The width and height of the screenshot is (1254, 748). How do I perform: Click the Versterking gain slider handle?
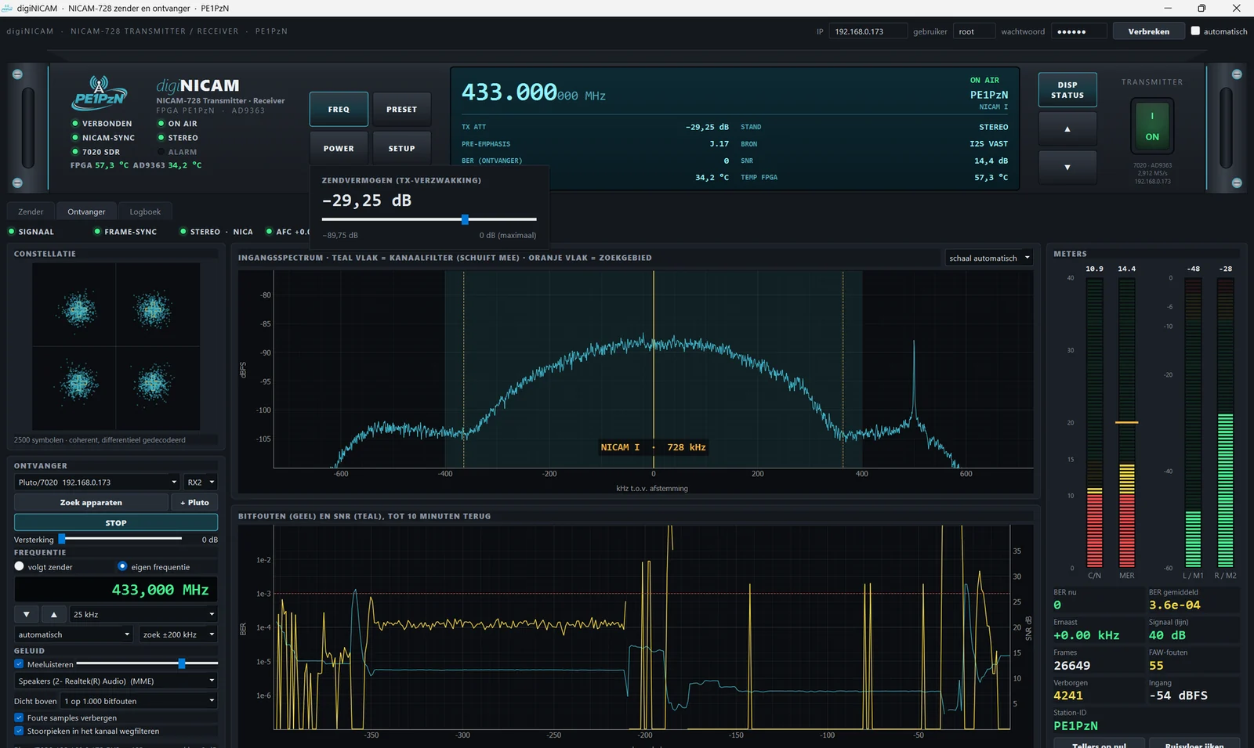tap(62, 539)
